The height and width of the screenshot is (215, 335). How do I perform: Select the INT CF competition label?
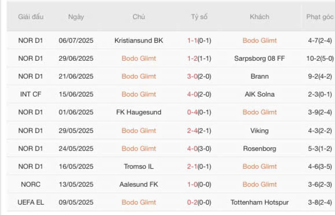31,95
